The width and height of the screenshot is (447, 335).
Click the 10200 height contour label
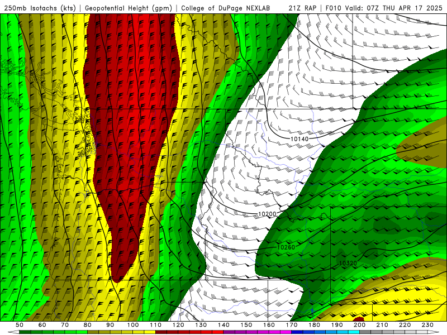point(267,214)
